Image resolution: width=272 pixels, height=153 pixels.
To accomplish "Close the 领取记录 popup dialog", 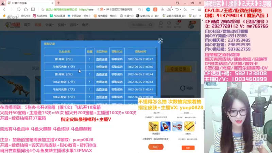I will 160,40.
